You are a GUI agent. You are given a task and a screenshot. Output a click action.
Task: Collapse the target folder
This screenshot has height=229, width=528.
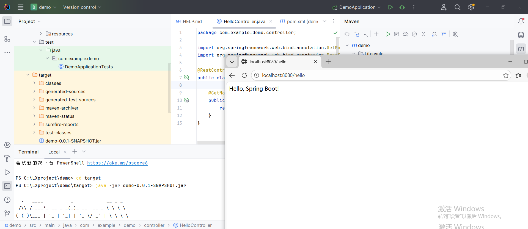28,75
